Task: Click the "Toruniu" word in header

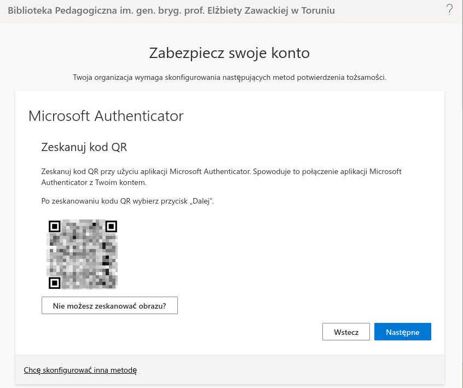Action: point(317,10)
